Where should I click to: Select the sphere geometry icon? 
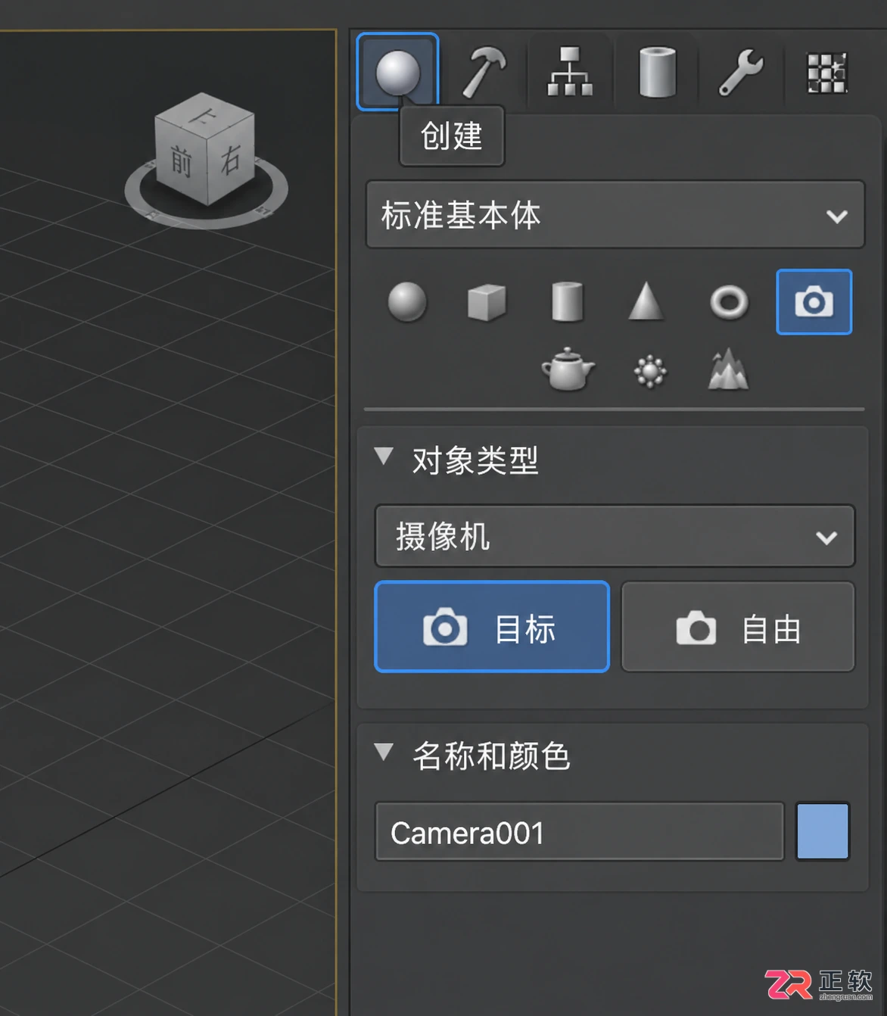tap(407, 302)
